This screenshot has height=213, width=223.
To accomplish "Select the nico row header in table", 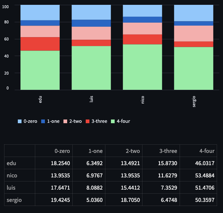I will click(20, 175).
